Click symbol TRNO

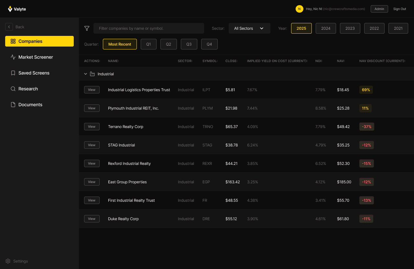click(208, 127)
